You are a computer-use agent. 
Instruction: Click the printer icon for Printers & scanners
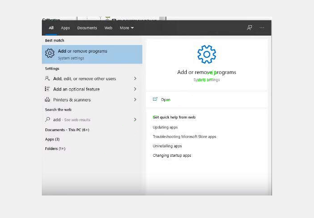tap(48, 100)
